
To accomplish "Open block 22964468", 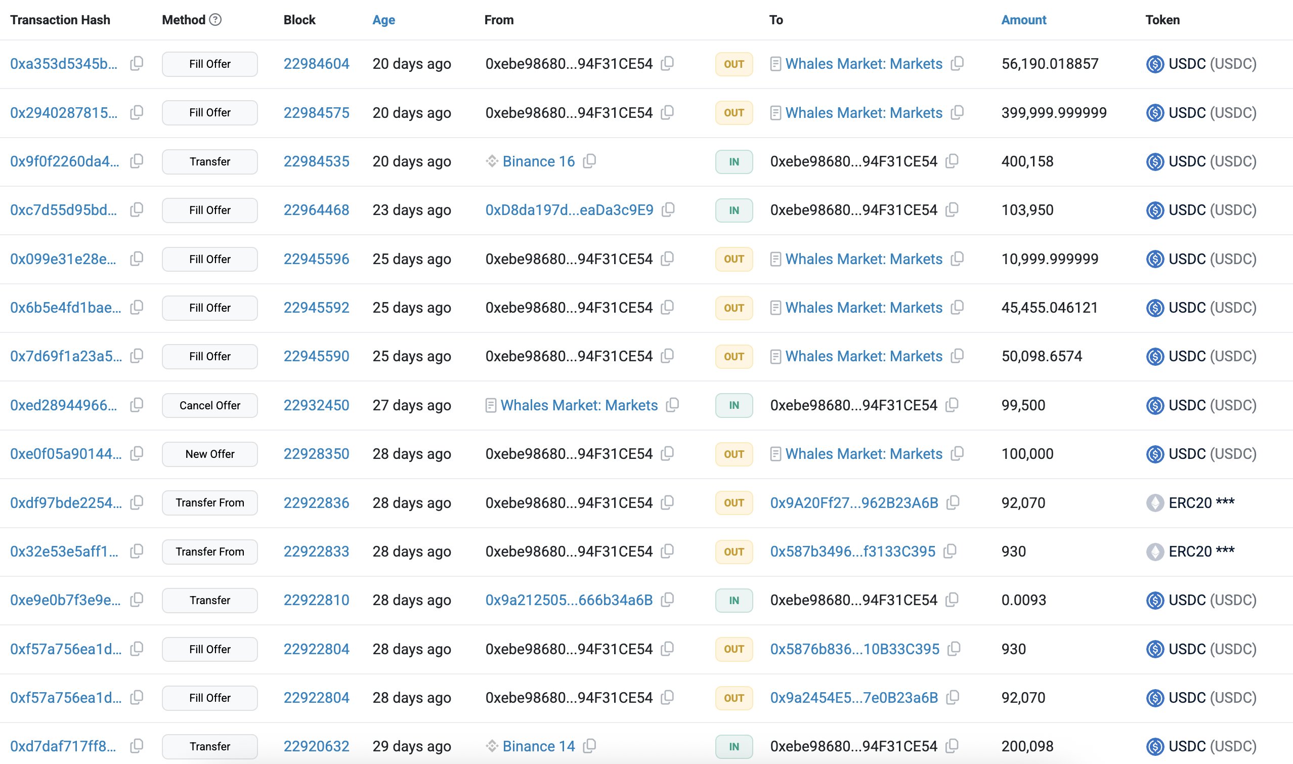I will tap(316, 210).
